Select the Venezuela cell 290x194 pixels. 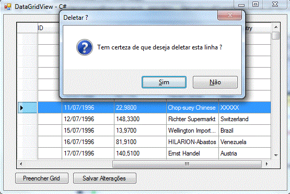tap(245, 141)
